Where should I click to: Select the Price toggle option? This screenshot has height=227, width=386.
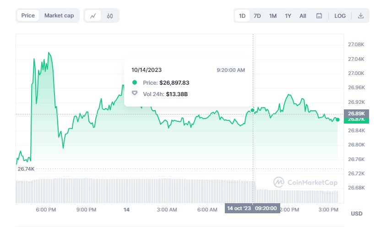(x=28, y=16)
